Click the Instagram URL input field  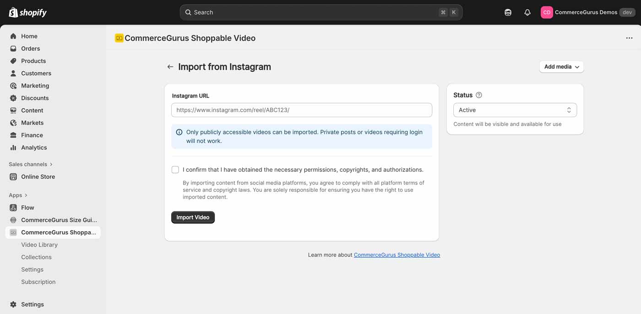pos(301,110)
